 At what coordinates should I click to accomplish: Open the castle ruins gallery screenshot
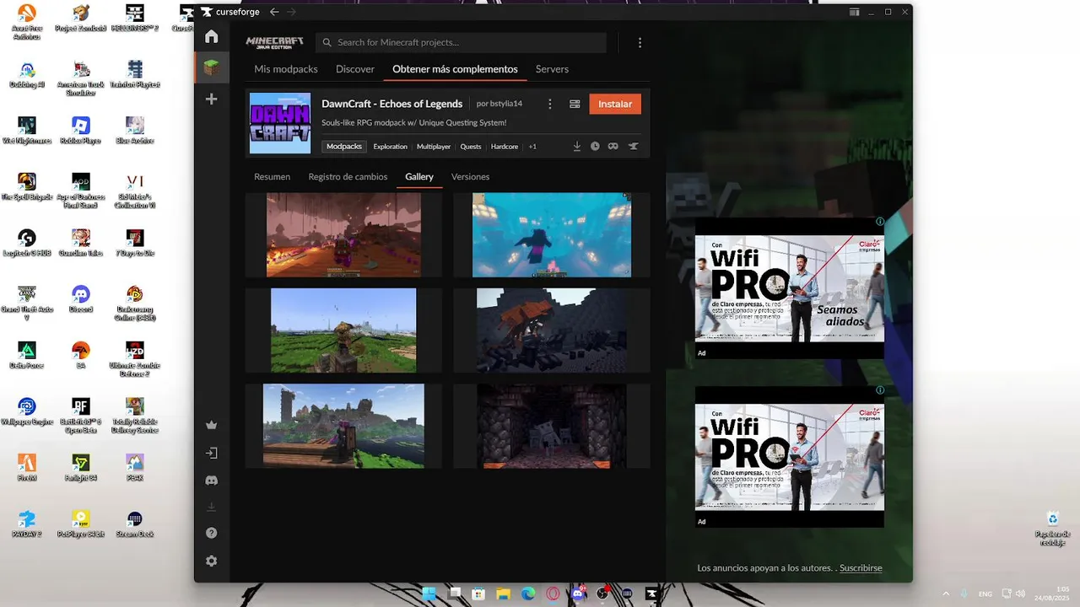coord(343,426)
